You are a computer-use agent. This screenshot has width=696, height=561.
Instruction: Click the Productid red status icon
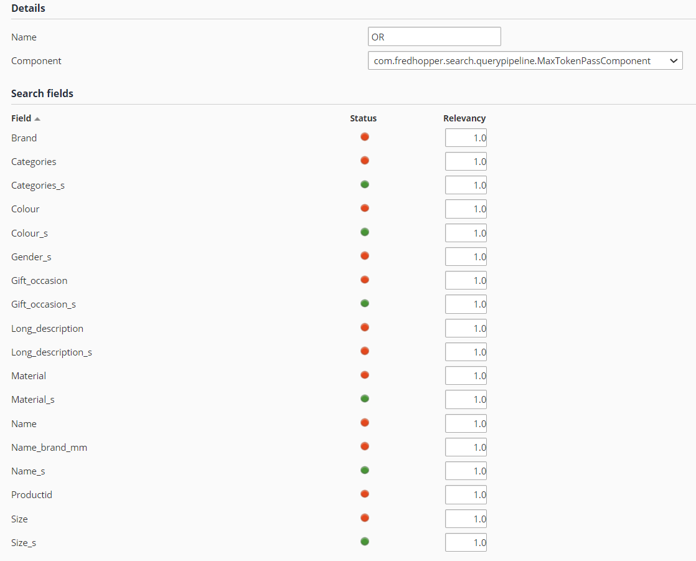(365, 494)
